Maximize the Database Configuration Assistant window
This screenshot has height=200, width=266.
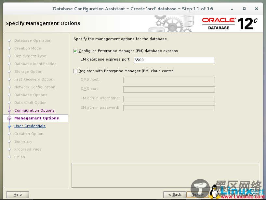(x=244, y=9)
